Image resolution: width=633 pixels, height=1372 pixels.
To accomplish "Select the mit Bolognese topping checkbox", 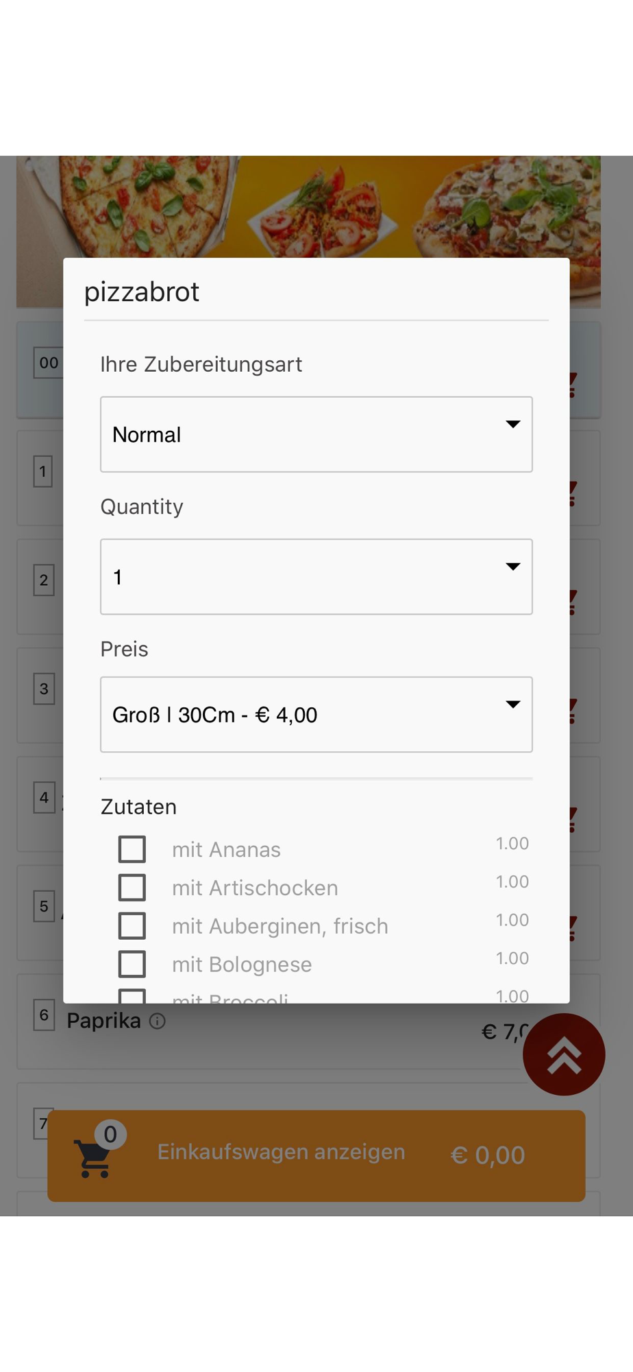I will [x=132, y=965].
